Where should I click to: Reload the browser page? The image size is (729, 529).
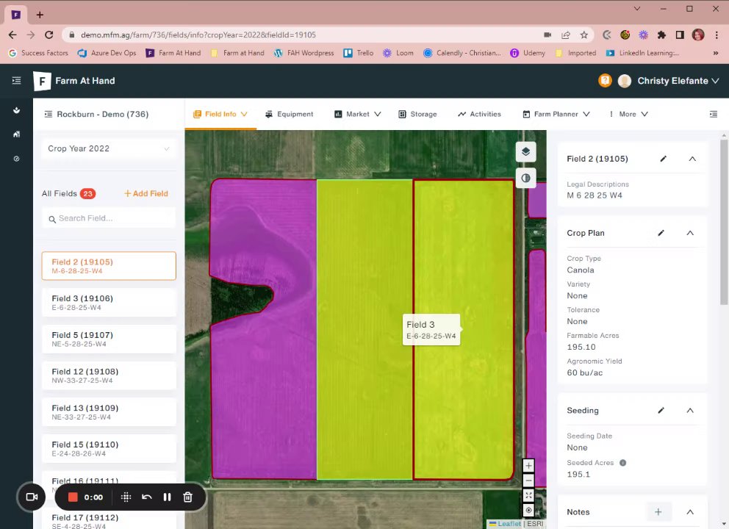tap(49, 35)
